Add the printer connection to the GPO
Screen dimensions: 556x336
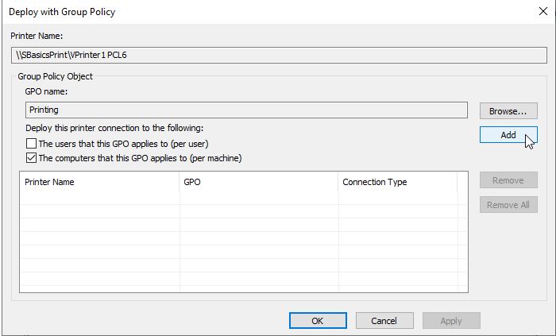click(x=508, y=135)
